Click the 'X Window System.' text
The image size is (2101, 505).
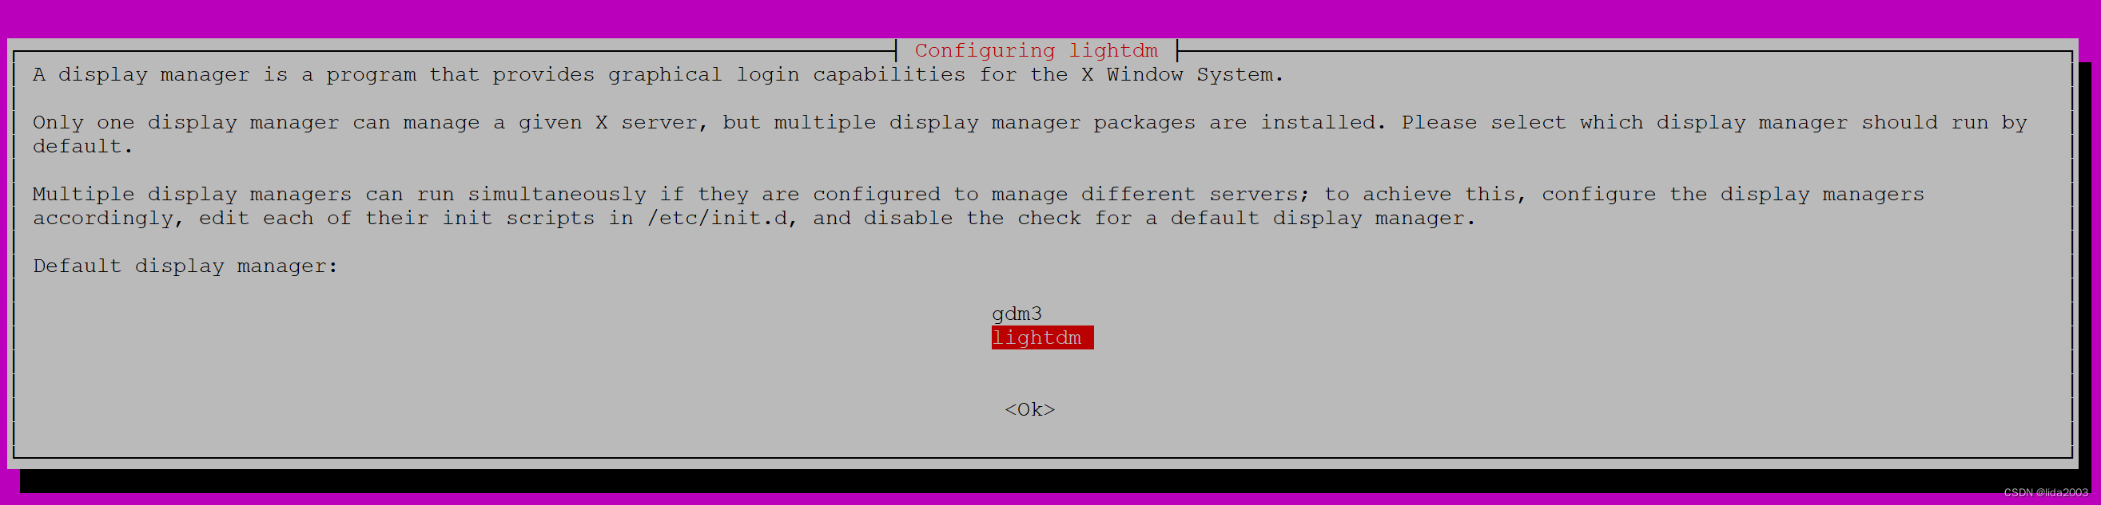pyautogui.click(x=1183, y=75)
